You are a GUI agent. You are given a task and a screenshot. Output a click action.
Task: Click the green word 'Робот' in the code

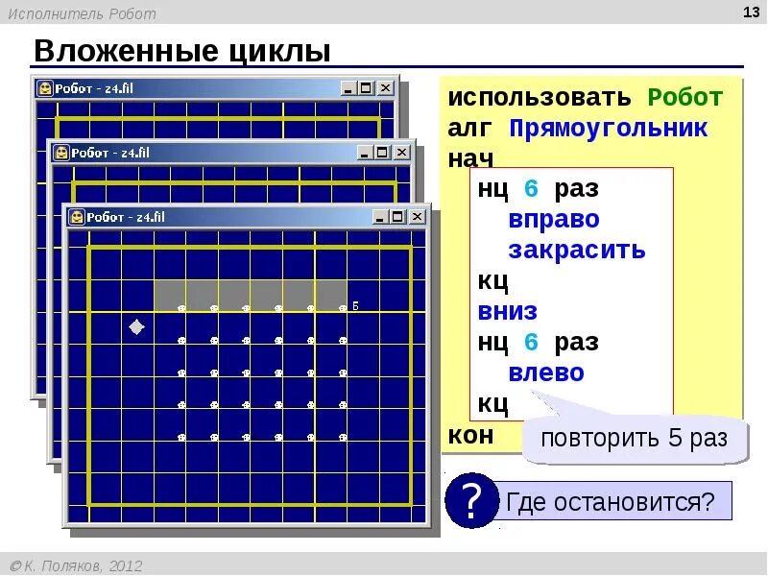coord(684,97)
